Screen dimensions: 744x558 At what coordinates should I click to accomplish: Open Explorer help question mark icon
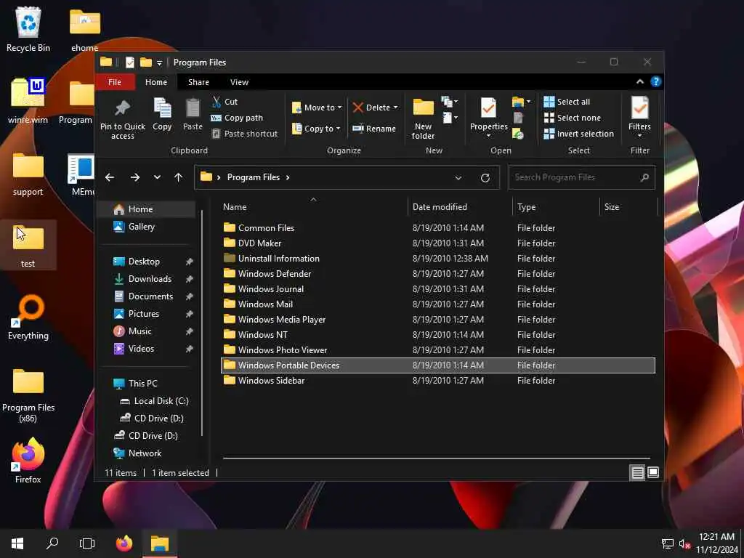[x=656, y=81]
